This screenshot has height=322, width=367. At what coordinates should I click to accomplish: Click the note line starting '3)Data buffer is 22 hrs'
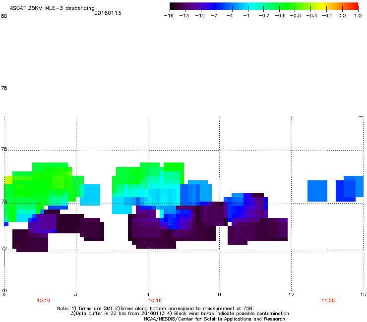click(180, 314)
